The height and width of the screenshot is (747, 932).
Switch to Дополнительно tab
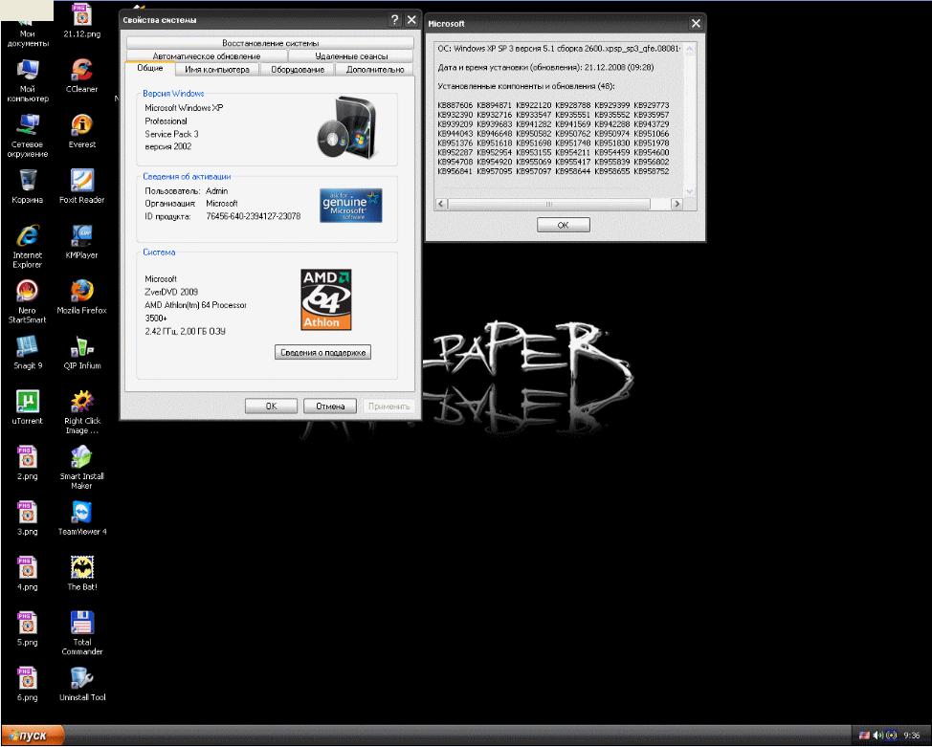374,70
